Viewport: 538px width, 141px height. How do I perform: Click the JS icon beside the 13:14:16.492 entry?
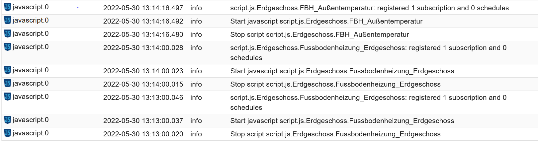[8, 20]
